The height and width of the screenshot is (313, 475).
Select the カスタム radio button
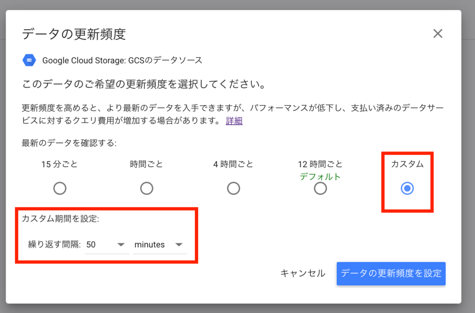coord(407,188)
